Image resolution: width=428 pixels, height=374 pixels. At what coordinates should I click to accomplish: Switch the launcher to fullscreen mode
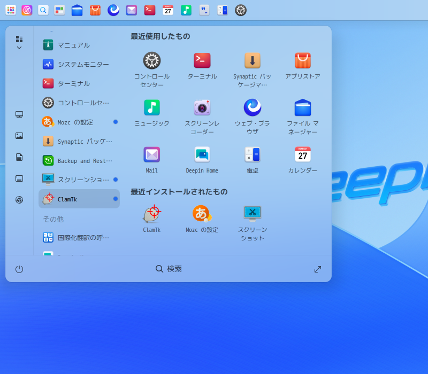[x=318, y=269]
